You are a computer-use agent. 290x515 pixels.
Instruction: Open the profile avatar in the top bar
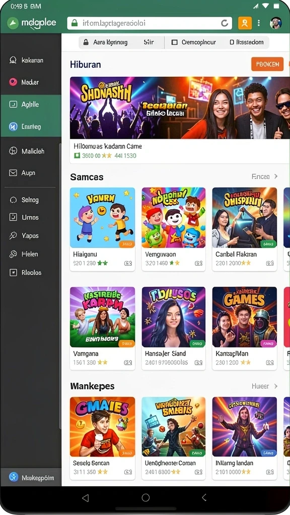tap(275, 23)
